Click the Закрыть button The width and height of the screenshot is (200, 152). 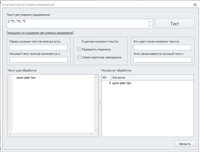tap(185, 144)
